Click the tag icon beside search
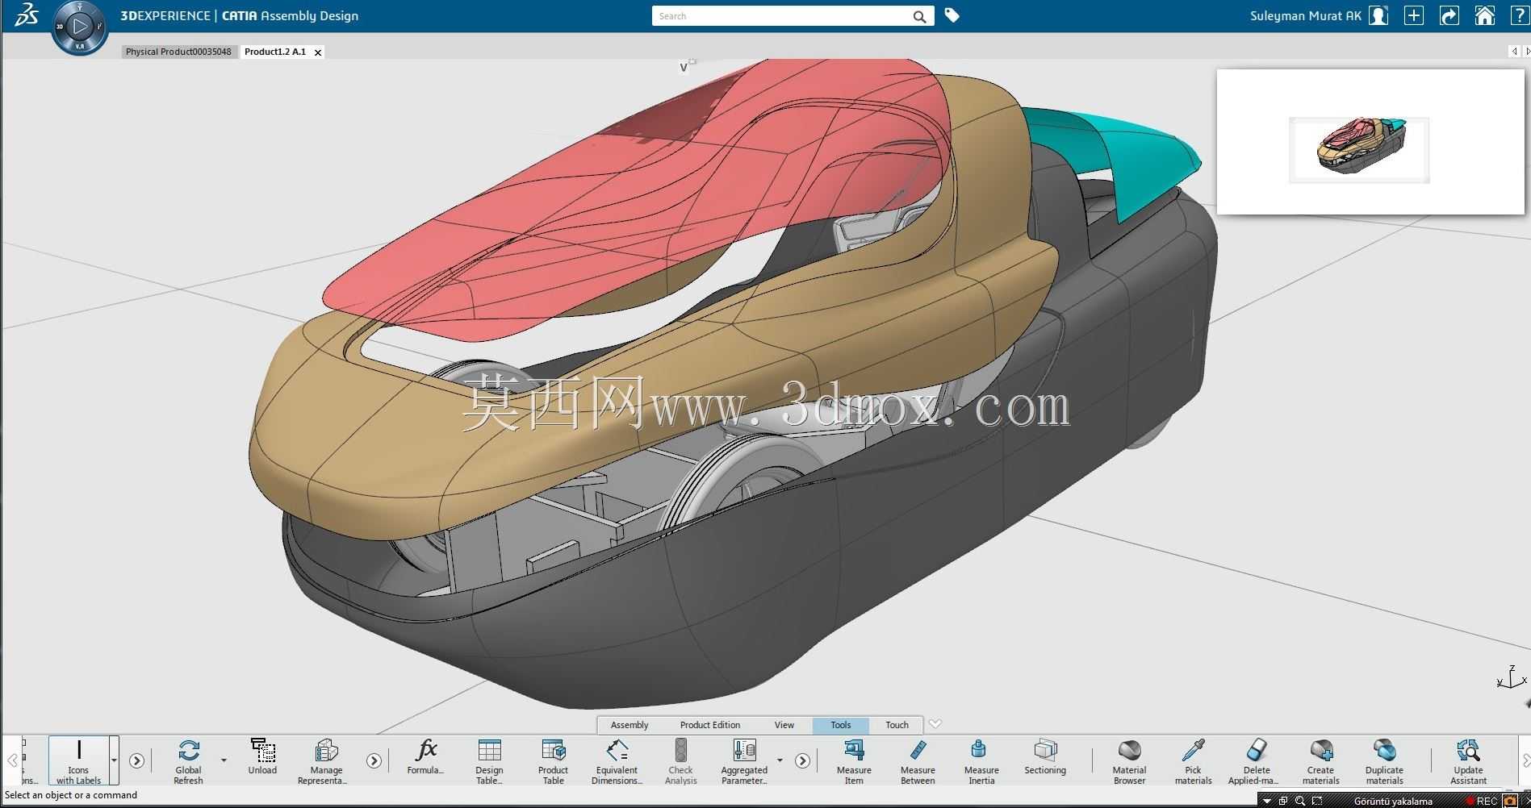1531x808 pixels. (x=952, y=15)
